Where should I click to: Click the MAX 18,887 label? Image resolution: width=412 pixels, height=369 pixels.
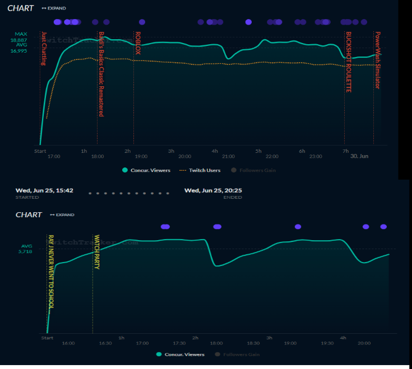pos(18,37)
